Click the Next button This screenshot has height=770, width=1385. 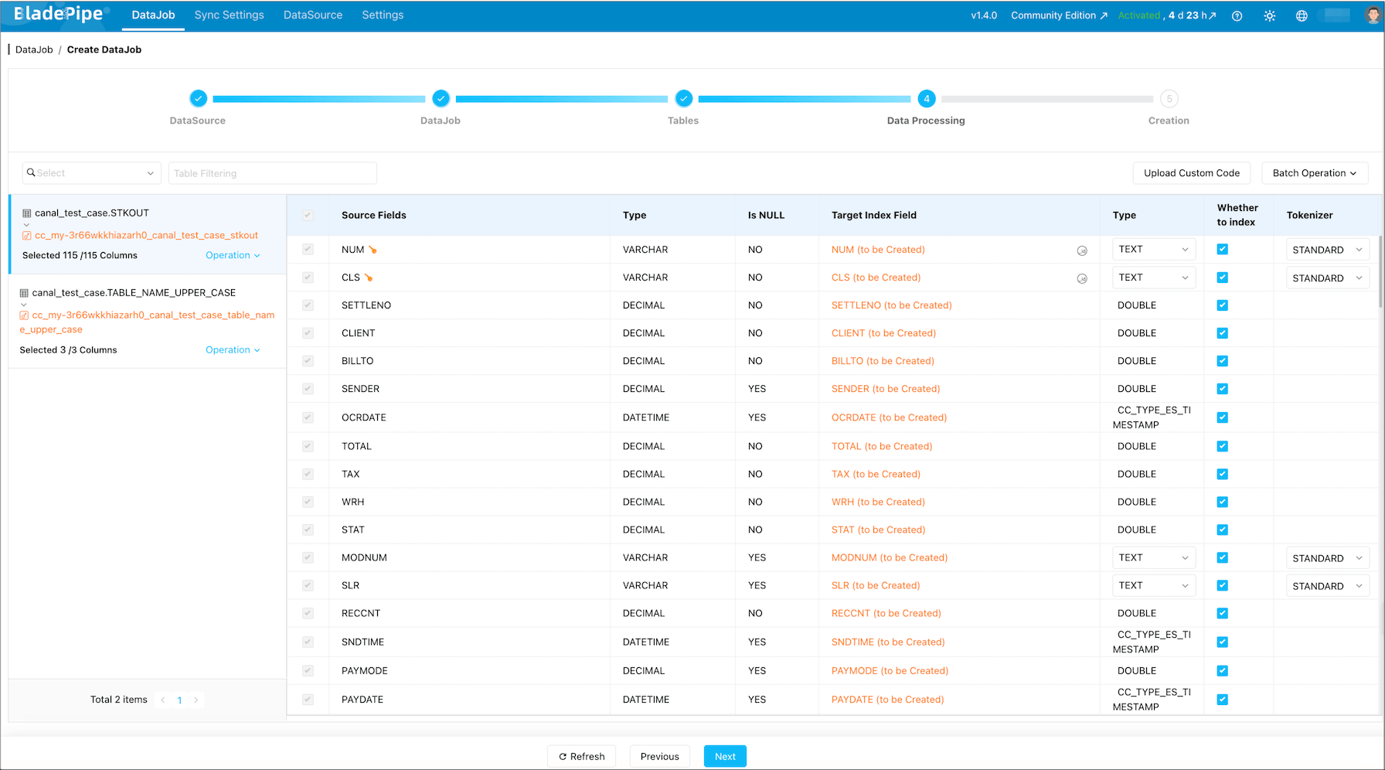click(724, 756)
